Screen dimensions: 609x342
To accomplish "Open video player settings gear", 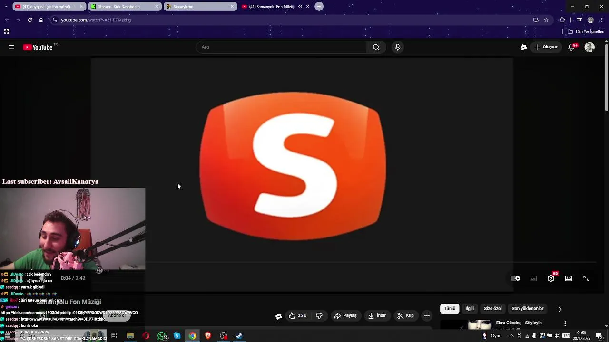I will 551,278.
